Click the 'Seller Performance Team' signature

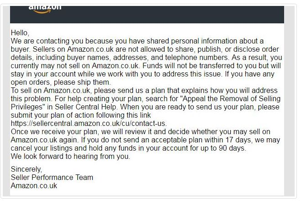pyautogui.click(x=52, y=177)
